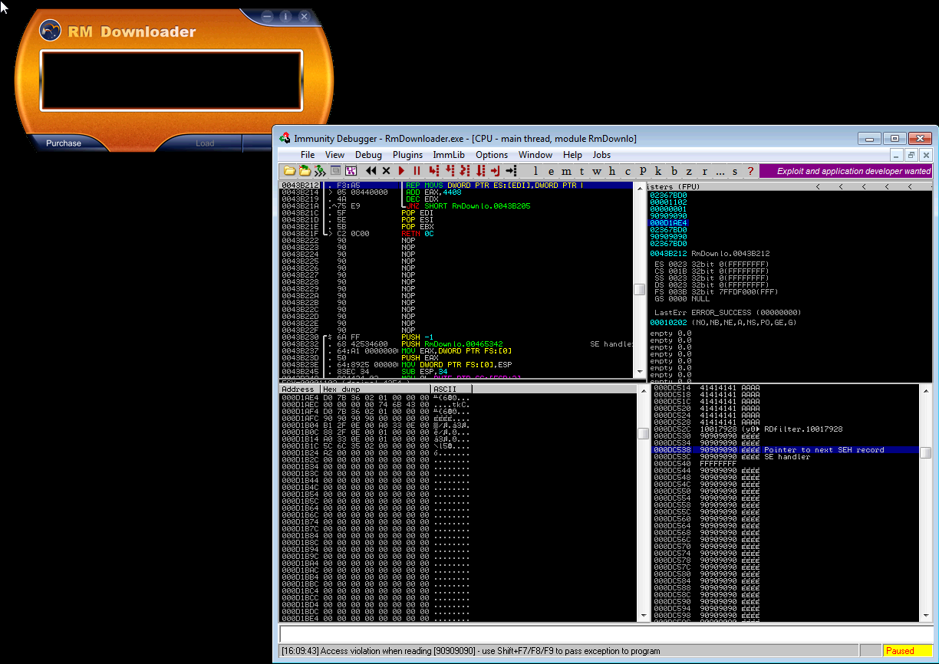
Task: Click the black display area in RM Downloader
Action: 172,81
